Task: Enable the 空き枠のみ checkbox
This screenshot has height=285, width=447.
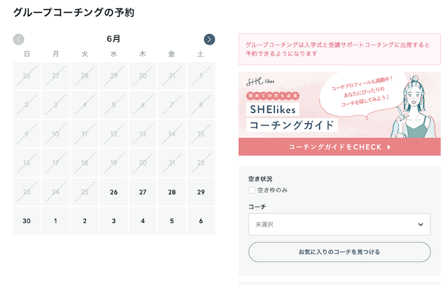Action: 252,190
